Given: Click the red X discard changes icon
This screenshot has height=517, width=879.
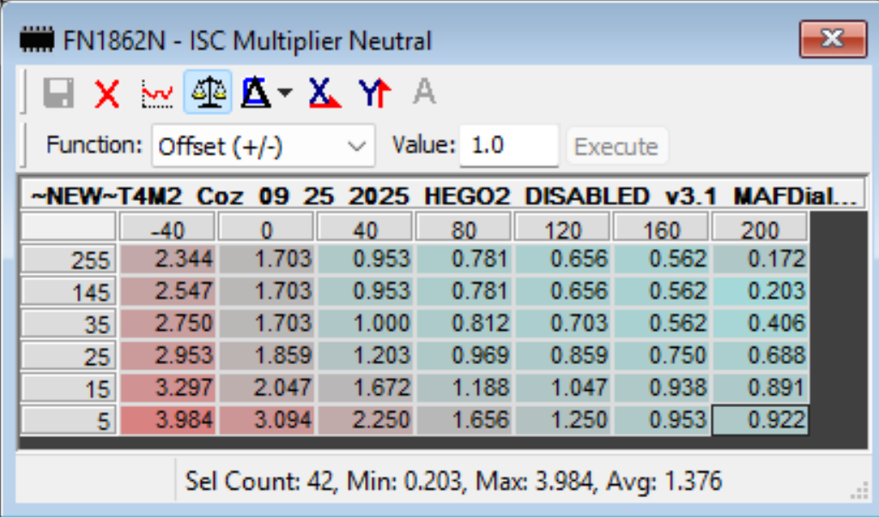Looking at the screenshot, I should pyautogui.click(x=107, y=93).
